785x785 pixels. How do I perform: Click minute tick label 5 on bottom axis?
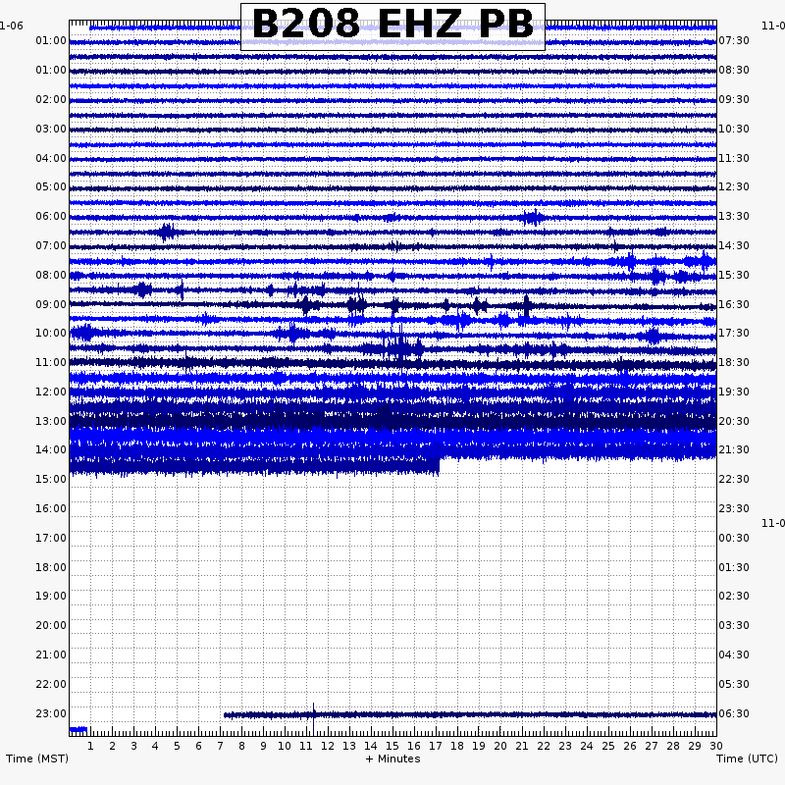pos(177,746)
